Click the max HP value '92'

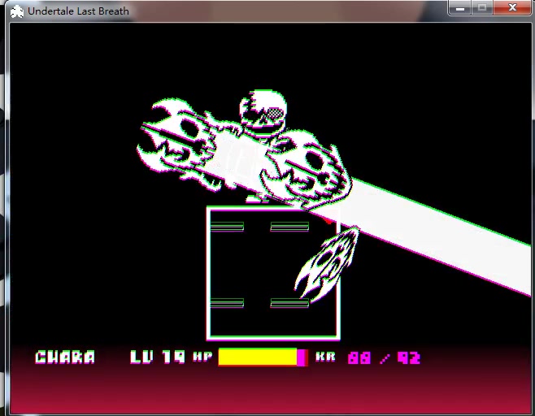click(409, 358)
